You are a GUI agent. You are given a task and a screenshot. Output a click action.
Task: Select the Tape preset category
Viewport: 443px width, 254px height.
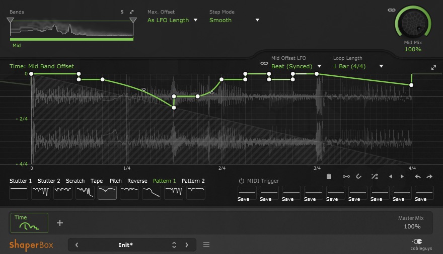pyautogui.click(x=97, y=181)
